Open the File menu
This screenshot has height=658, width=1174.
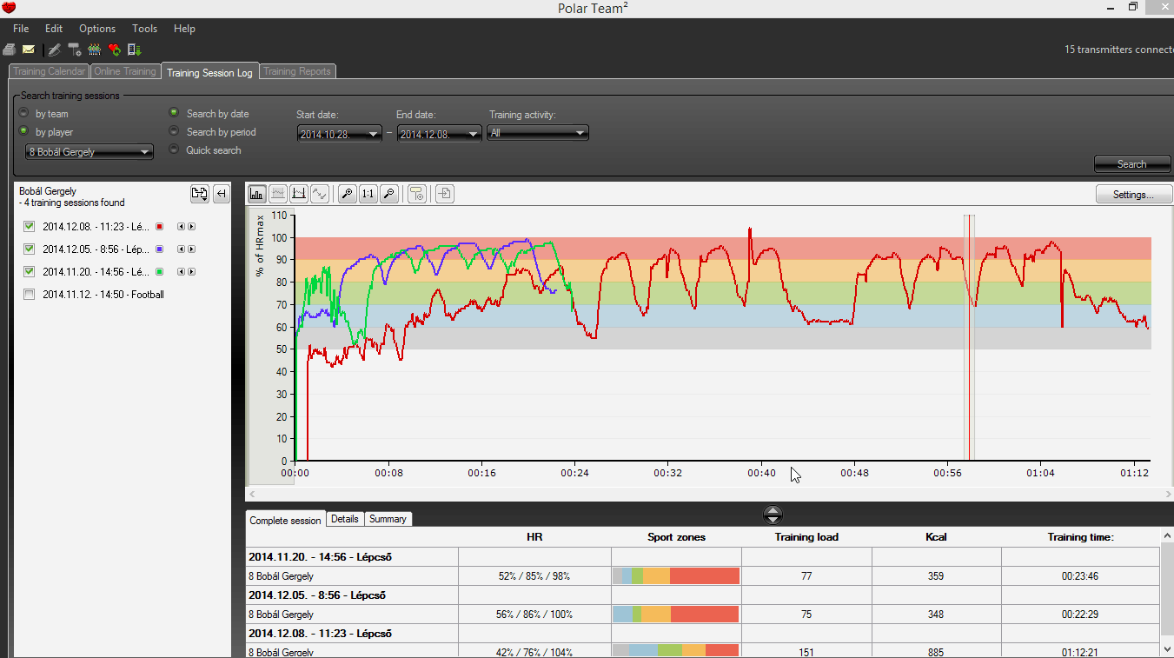[21, 29]
